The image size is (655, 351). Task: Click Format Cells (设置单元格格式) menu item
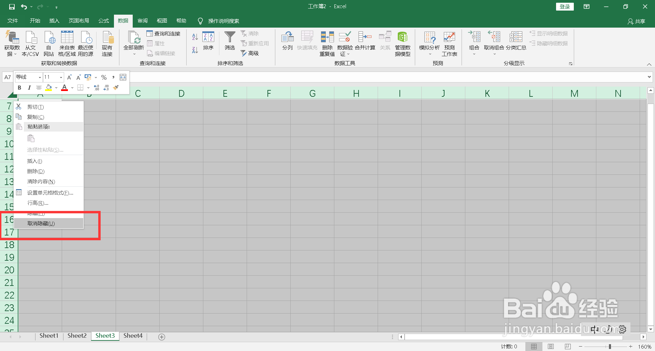click(48, 193)
